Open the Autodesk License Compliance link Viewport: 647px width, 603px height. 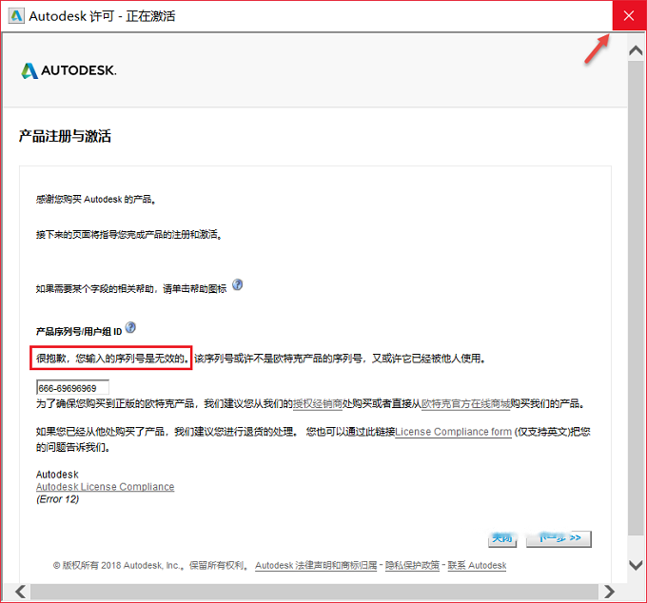(106, 487)
